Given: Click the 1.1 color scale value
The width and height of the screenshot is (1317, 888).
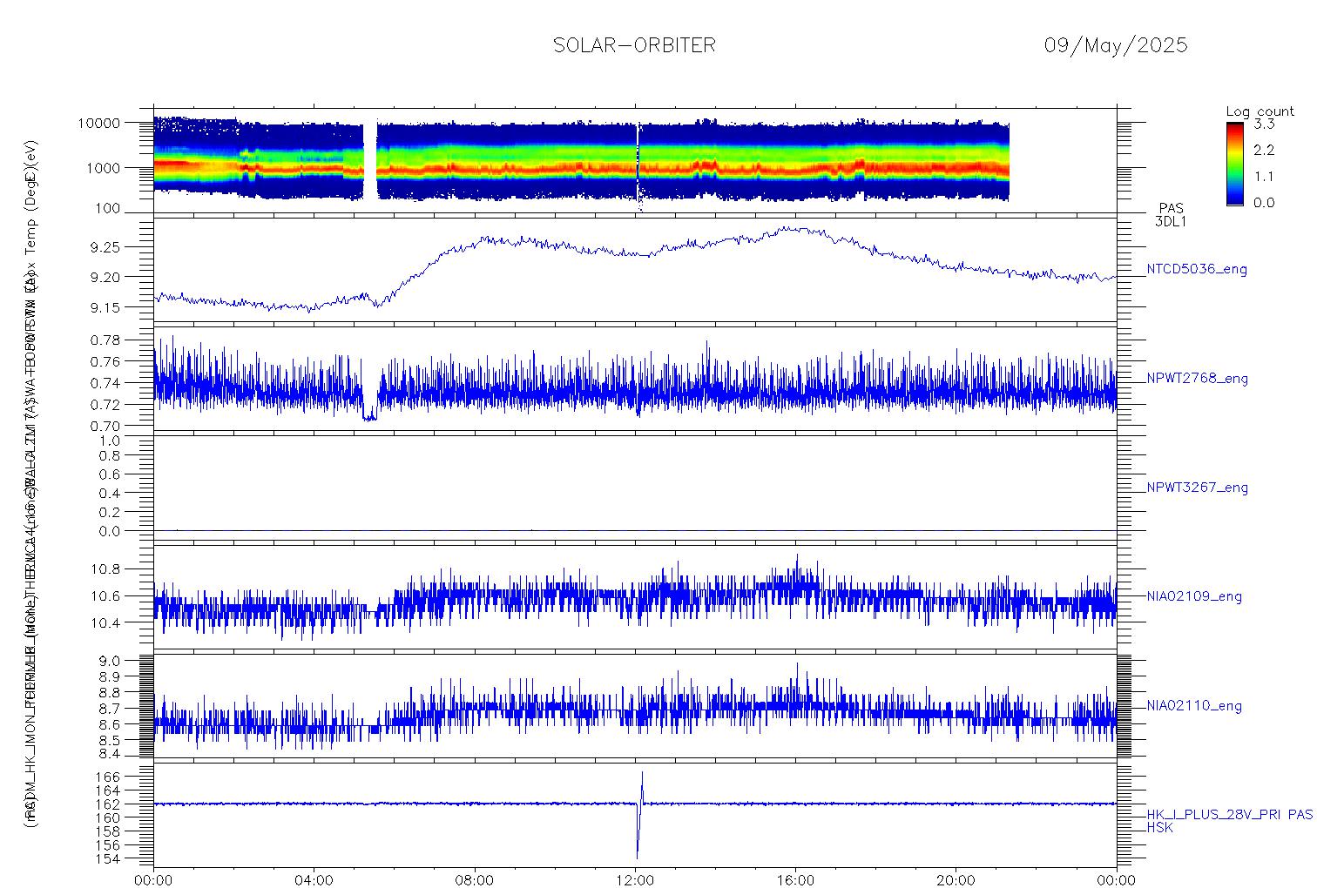Looking at the screenshot, I should pyautogui.click(x=1263, y=176).
